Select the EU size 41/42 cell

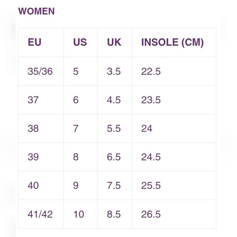40,214
